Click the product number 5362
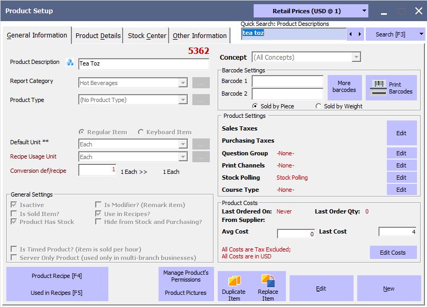The height and width of the screenshot is (307, 427). point(199,51)
